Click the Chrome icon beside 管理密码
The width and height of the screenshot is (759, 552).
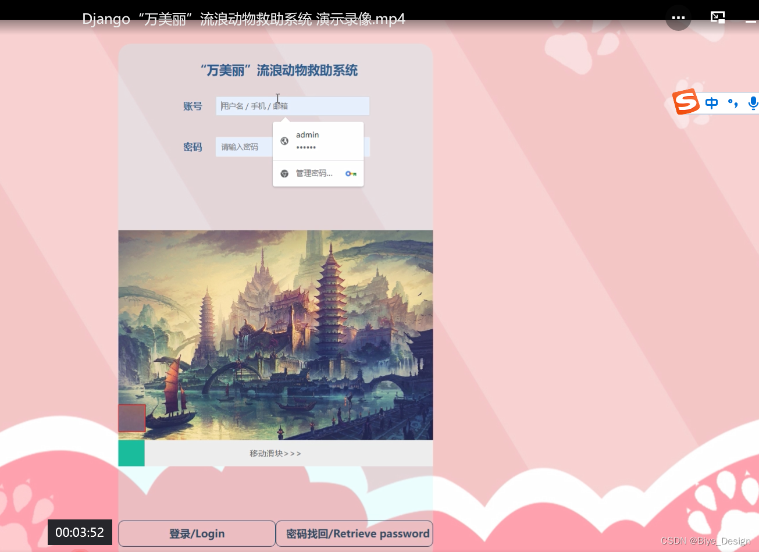284,173
